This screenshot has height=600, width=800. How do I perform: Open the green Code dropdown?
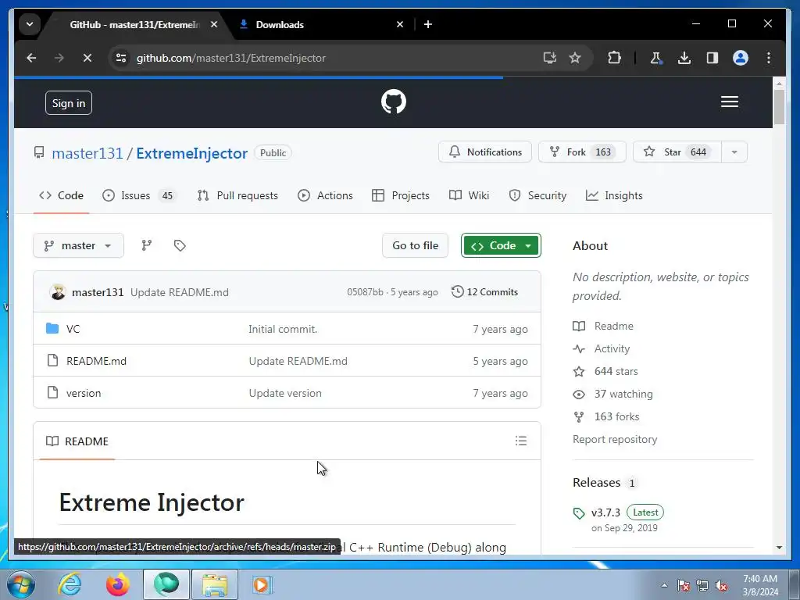point(501,245)
